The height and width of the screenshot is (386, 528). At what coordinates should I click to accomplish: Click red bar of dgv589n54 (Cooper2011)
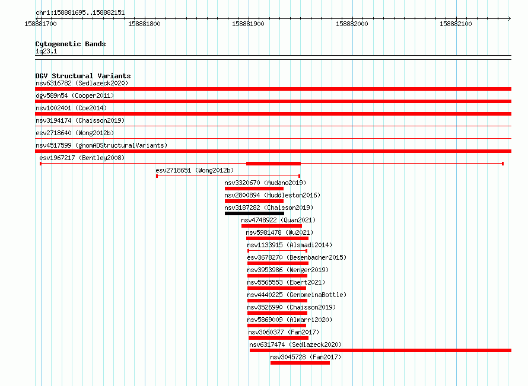point(273,101)
